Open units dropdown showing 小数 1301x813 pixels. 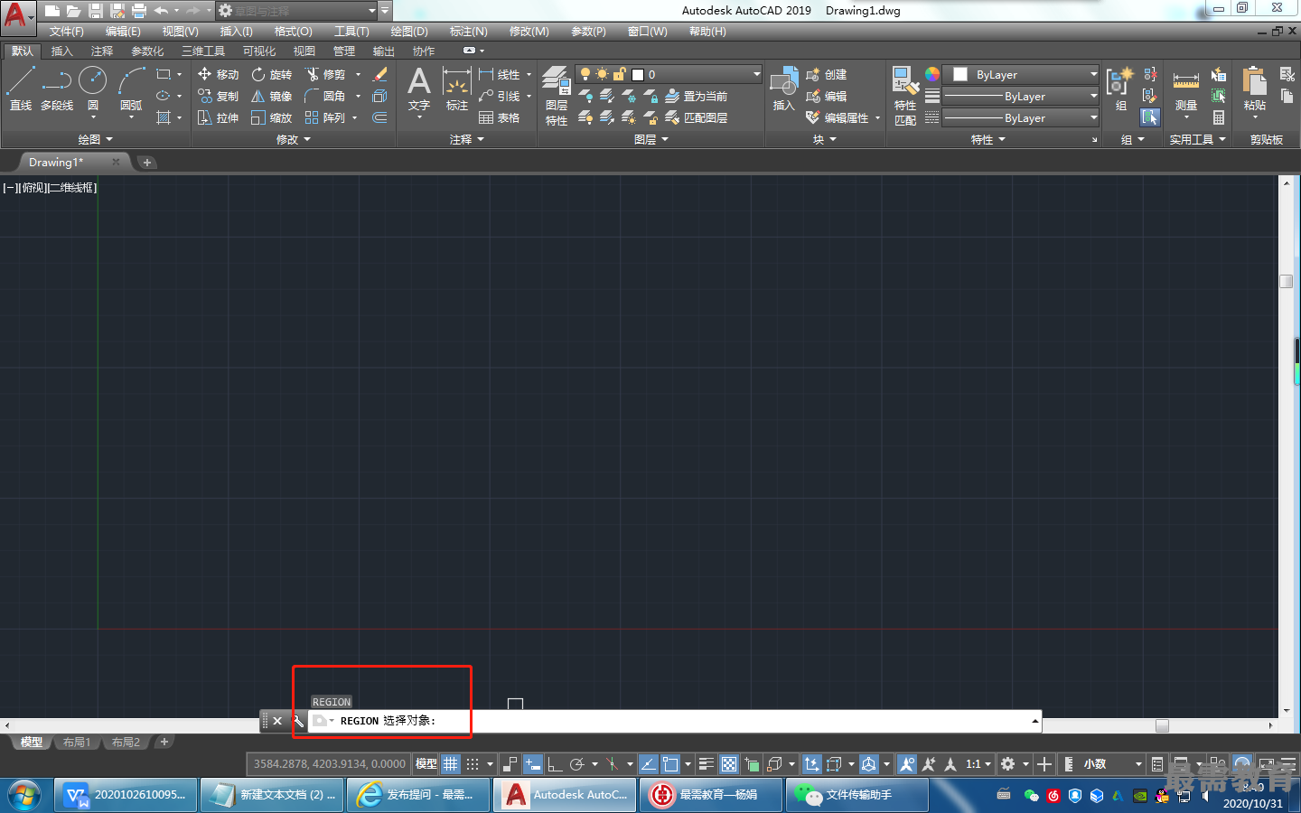[1112, 764]
